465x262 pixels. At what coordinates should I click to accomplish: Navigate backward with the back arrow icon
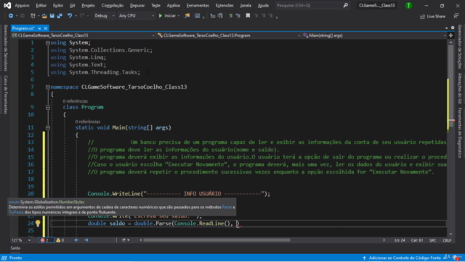(x=11, y=16)
